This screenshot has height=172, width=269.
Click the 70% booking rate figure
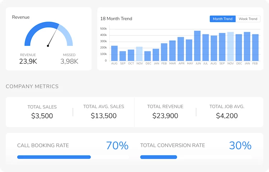tap(117, 146)
